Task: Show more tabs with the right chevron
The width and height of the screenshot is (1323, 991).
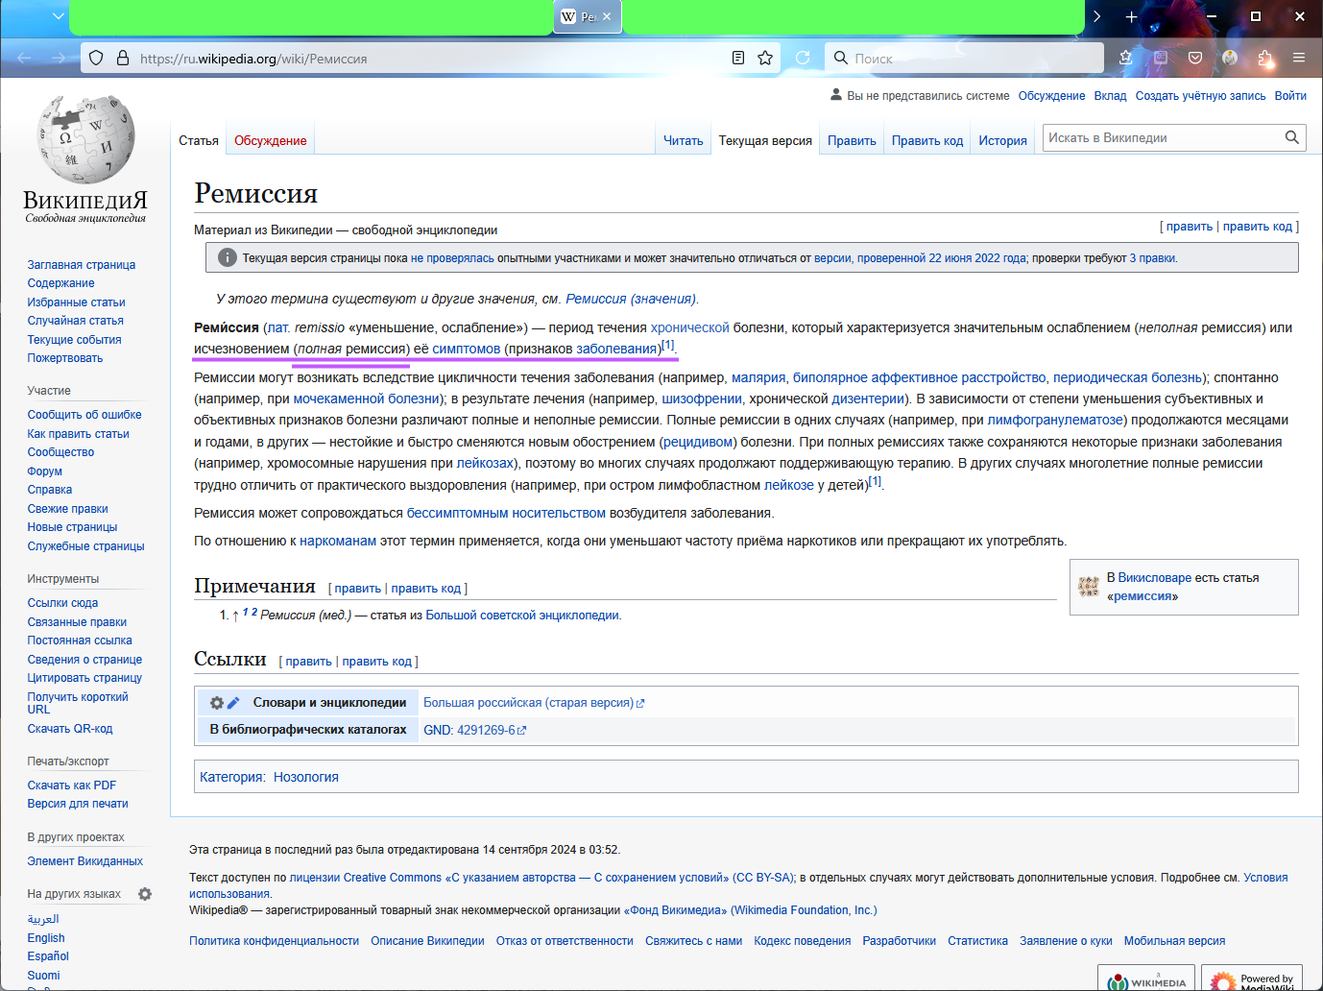Action: (x=1097, y=16)
